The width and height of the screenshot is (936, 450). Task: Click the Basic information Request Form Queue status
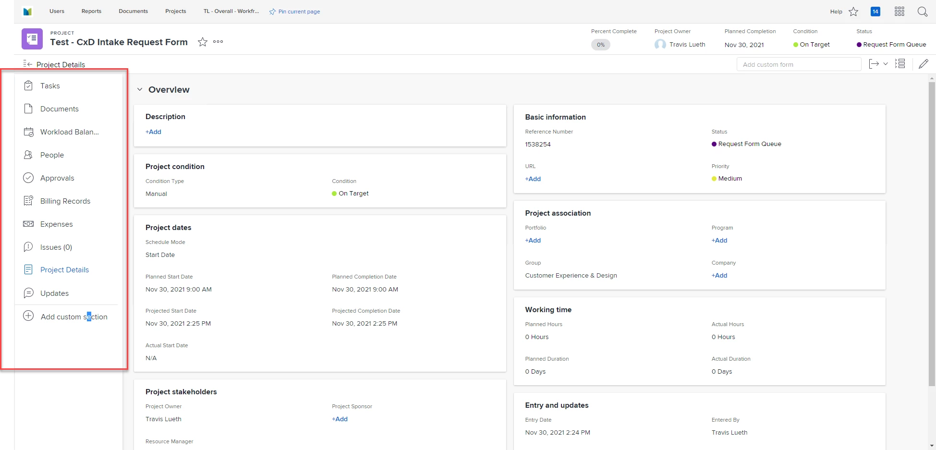tap(746, 144)
